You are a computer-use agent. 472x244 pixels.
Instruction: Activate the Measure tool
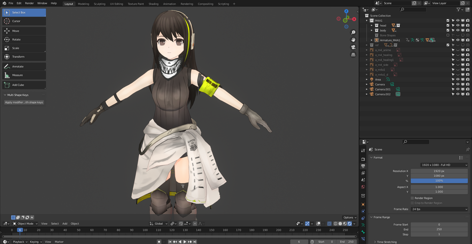point(24,75)
